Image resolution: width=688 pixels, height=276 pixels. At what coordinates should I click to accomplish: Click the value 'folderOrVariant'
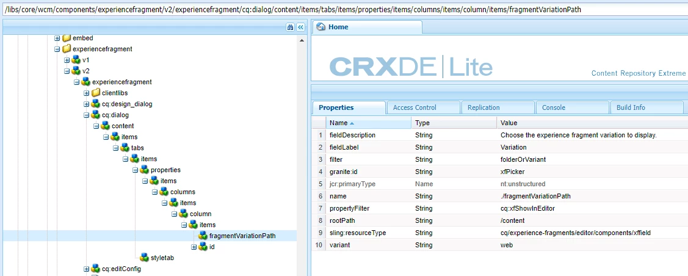(x=522, y=160)
